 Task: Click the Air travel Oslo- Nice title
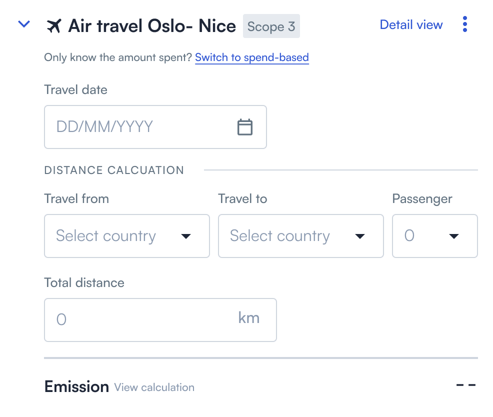[x=152, y=26]
